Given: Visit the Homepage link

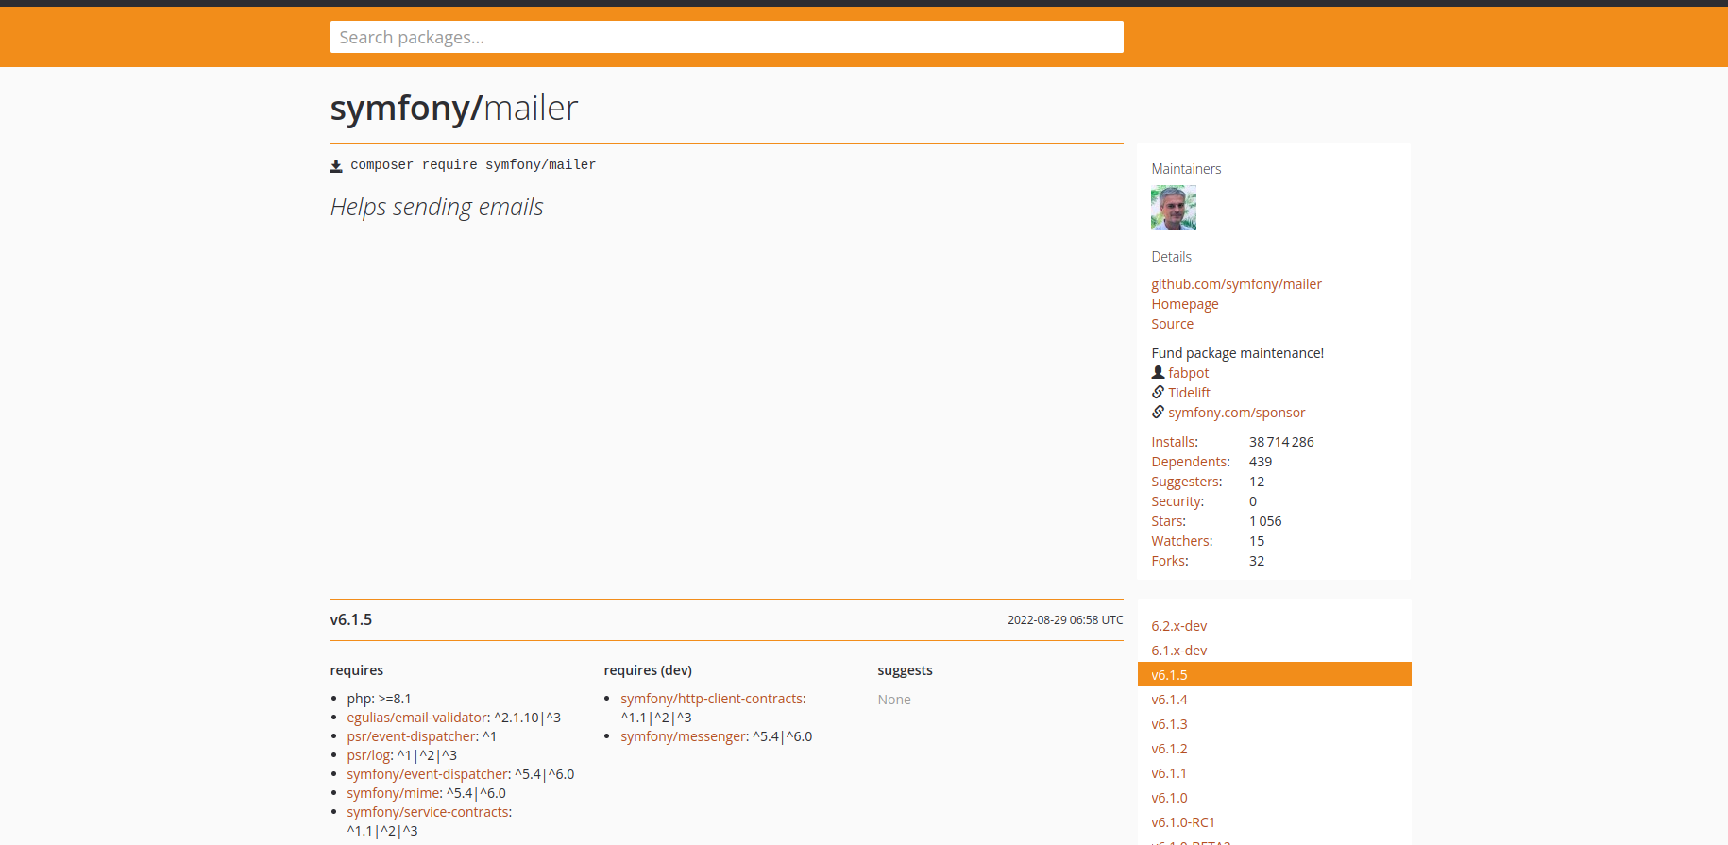Looking at the screenshot, I should [1184, 304].
